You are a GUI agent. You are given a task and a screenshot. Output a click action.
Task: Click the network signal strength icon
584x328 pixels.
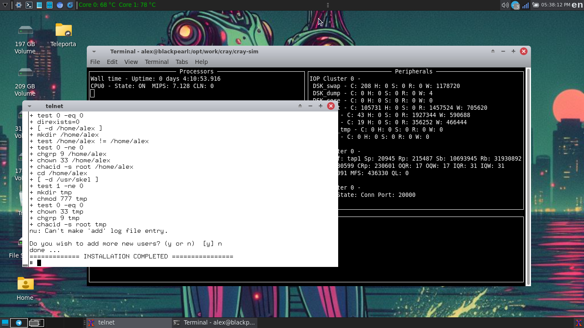point(525,5)
